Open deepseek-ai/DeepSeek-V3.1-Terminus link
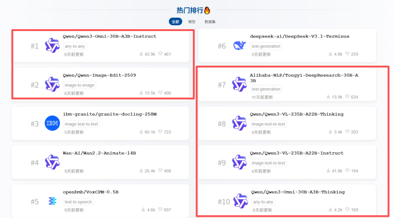The width and height of the screenshot is (394, 218). [x=300, y=36]
